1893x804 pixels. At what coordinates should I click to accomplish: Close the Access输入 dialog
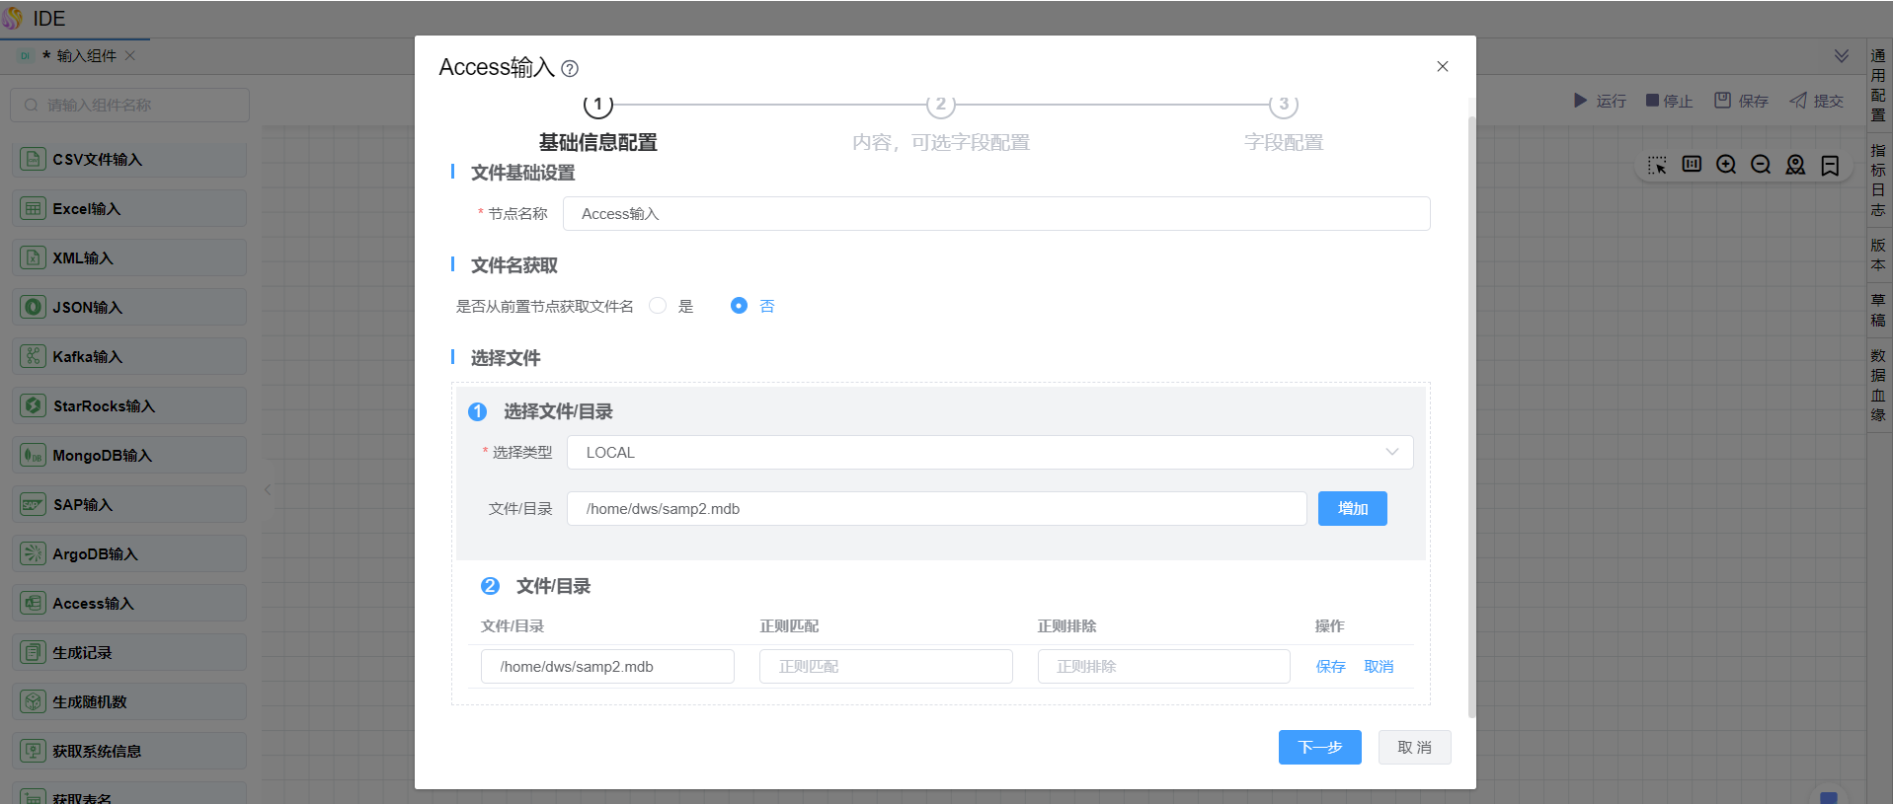coord(1443,66)
